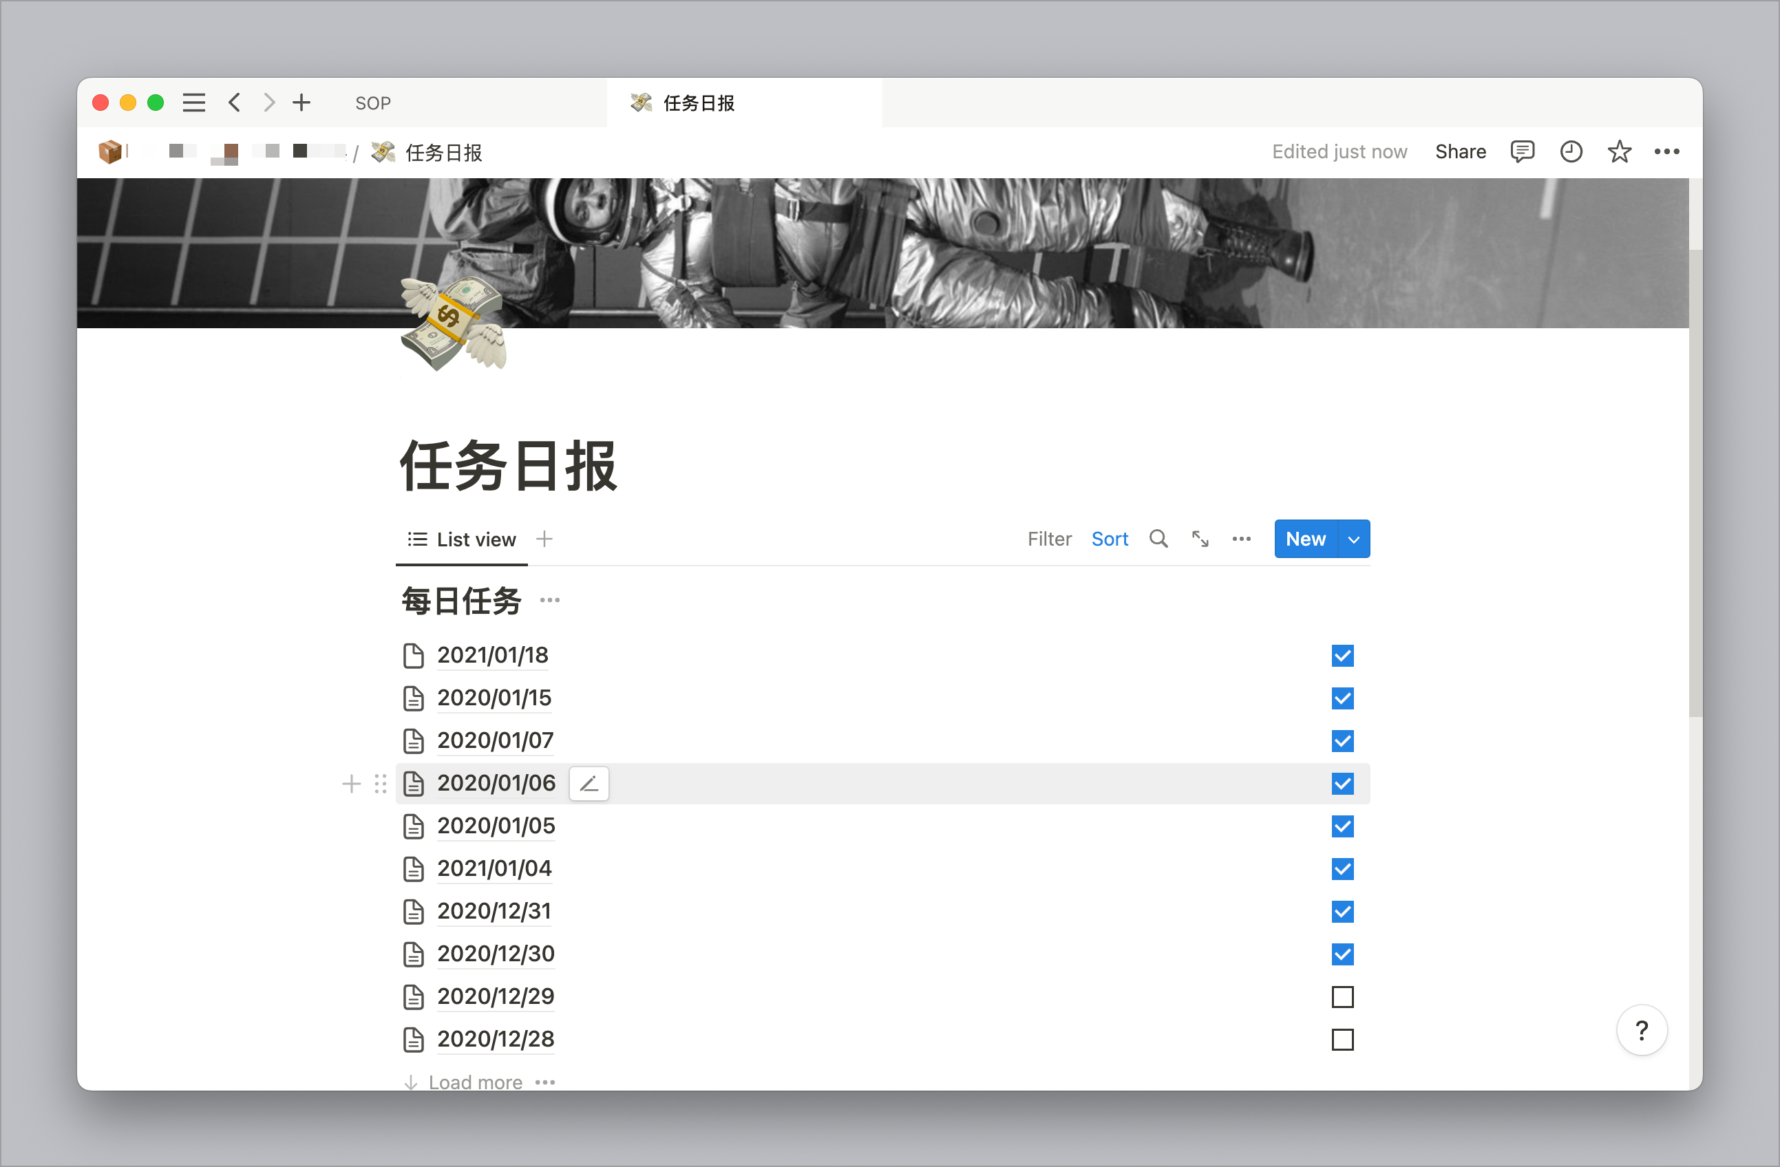Create a new entry with New
This screenshot has height=1167, width=1780.
1305,539
